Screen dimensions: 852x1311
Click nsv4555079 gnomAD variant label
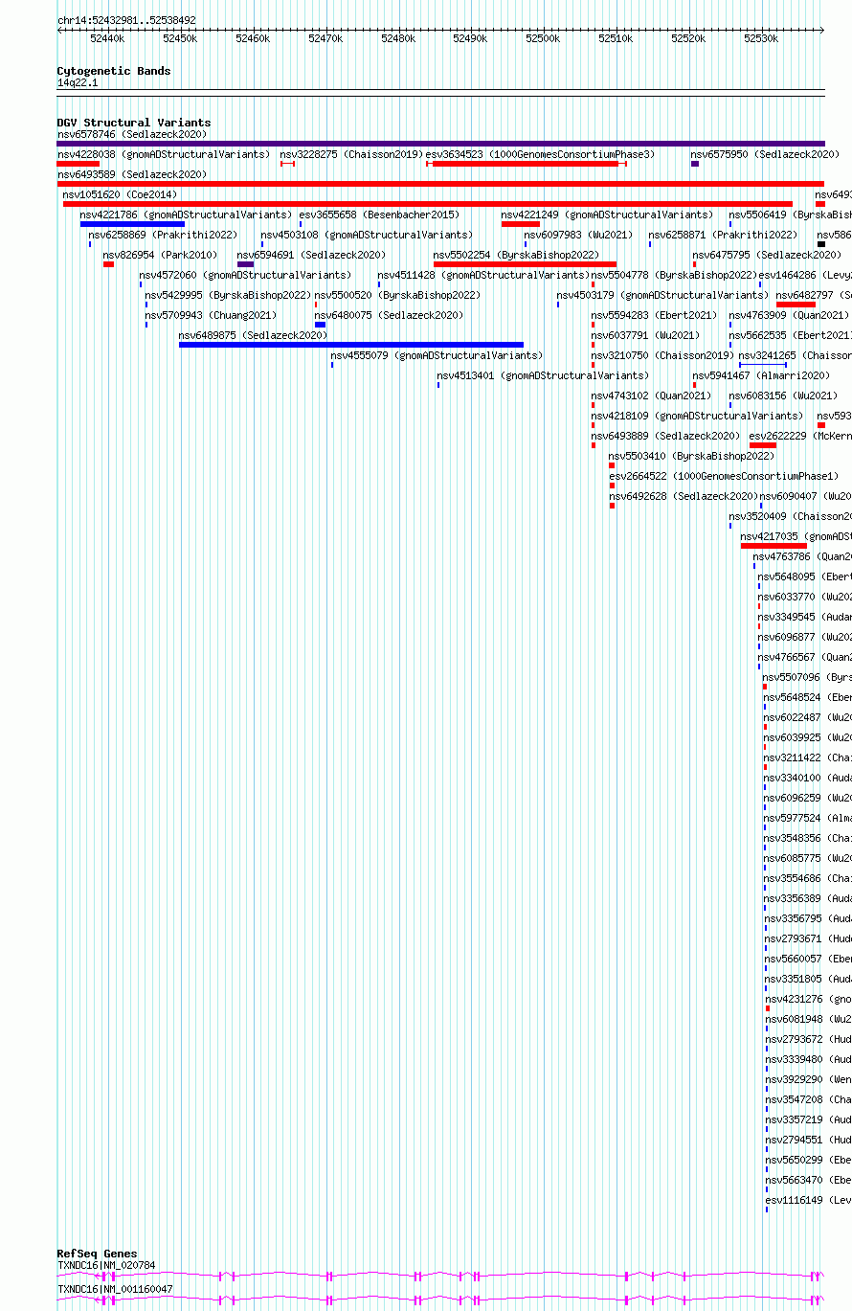437,355
